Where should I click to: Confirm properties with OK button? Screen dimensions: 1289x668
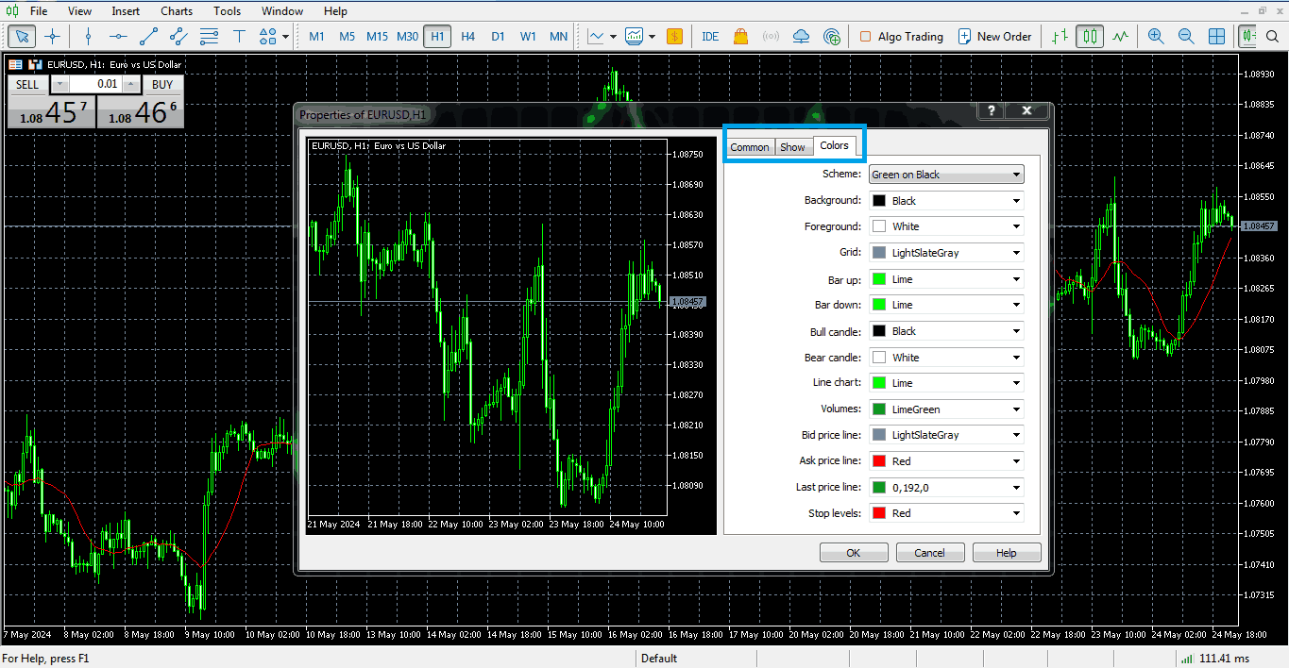854,553
